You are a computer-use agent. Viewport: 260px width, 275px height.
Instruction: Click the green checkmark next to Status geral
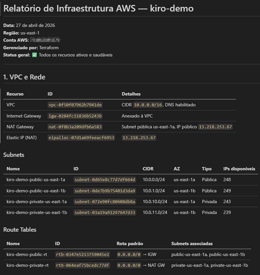[x=34, y=55]
